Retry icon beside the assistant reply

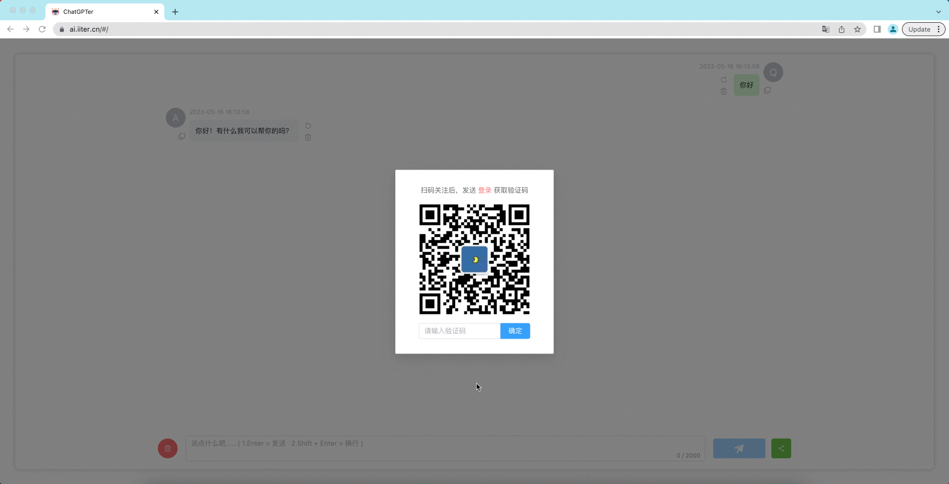tap(308, 126)
